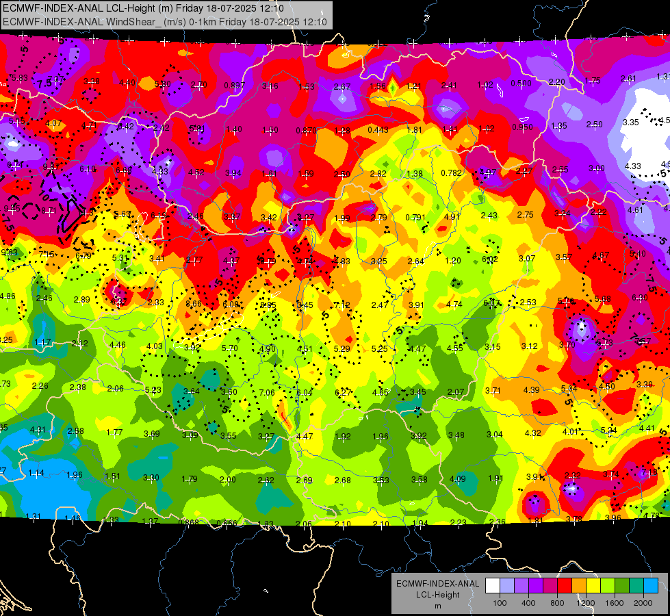The image size is (670, 616).
Task: Click the 1200 legend scale label
Action: (x=585, y=603)
